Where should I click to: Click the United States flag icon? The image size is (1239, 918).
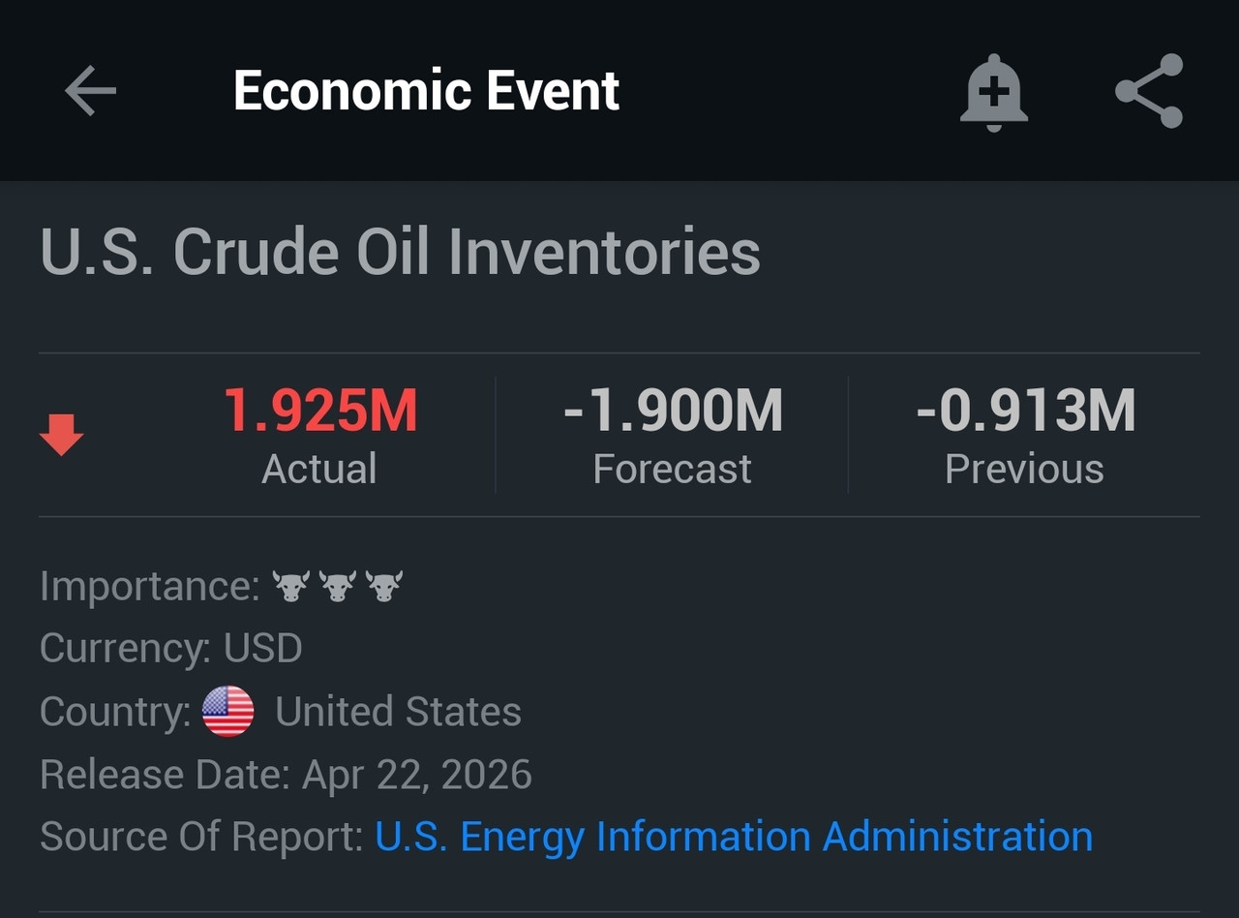coord(227,712)
